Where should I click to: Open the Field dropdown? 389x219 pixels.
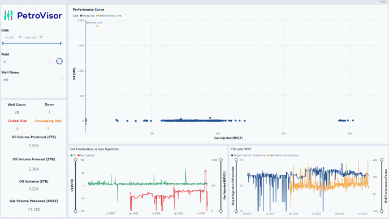[28, 62]
